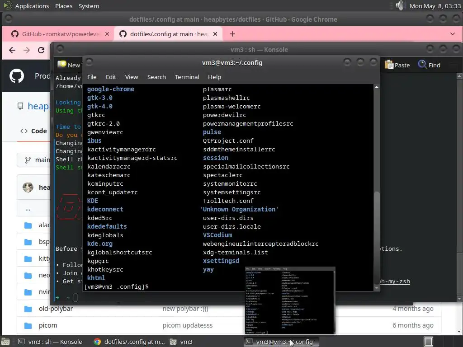Click 'khtml' in terminal listing
This screenshot has width=463, height=347.
pos(96,278)
